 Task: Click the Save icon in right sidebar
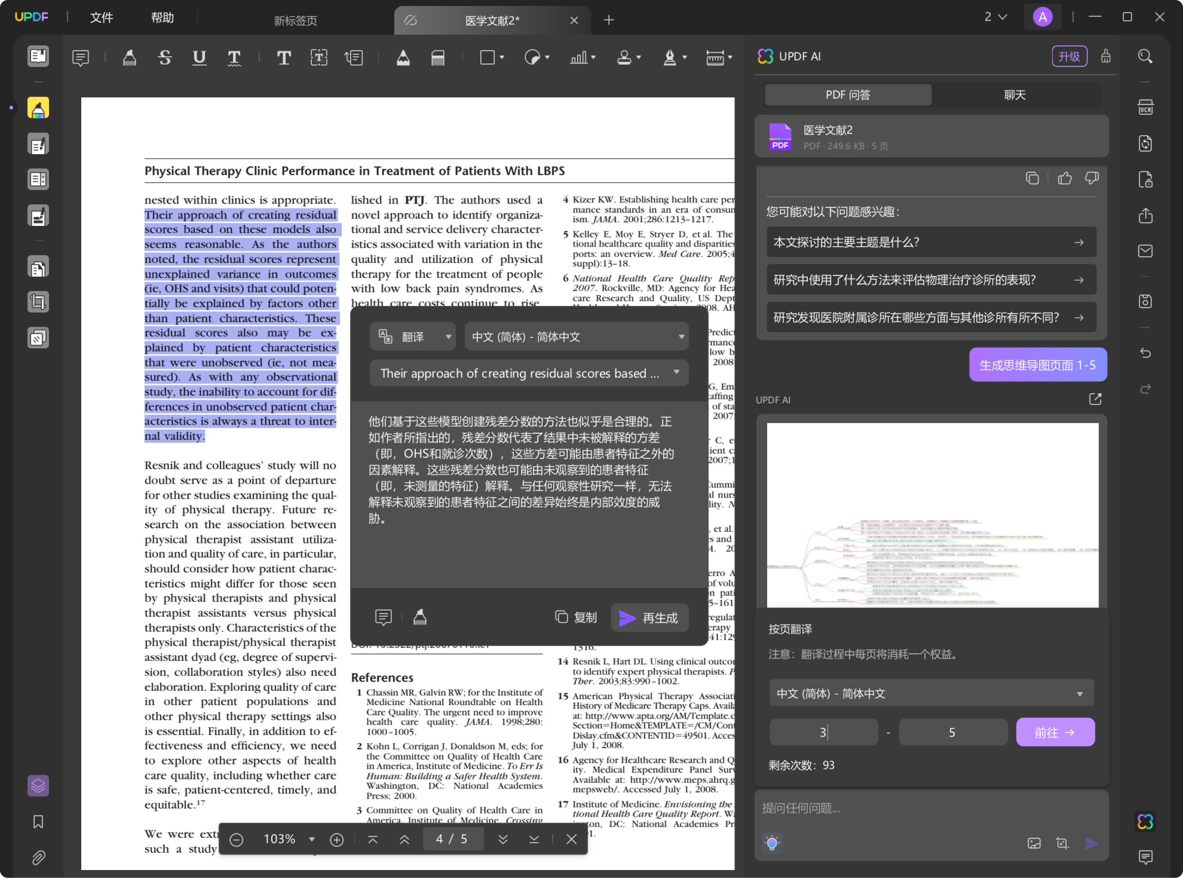click(x=1145, y=301)
